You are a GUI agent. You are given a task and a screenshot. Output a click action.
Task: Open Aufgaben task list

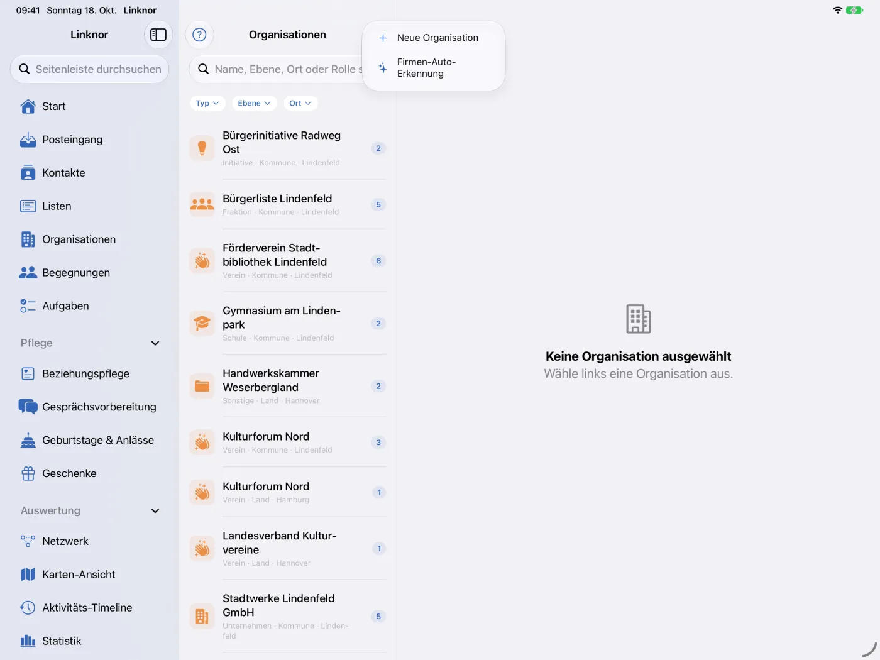pos(89,306)
